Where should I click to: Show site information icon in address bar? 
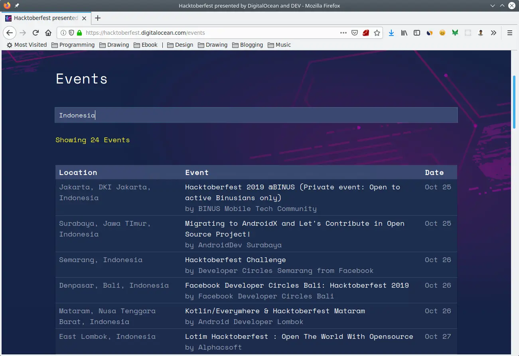63,33
